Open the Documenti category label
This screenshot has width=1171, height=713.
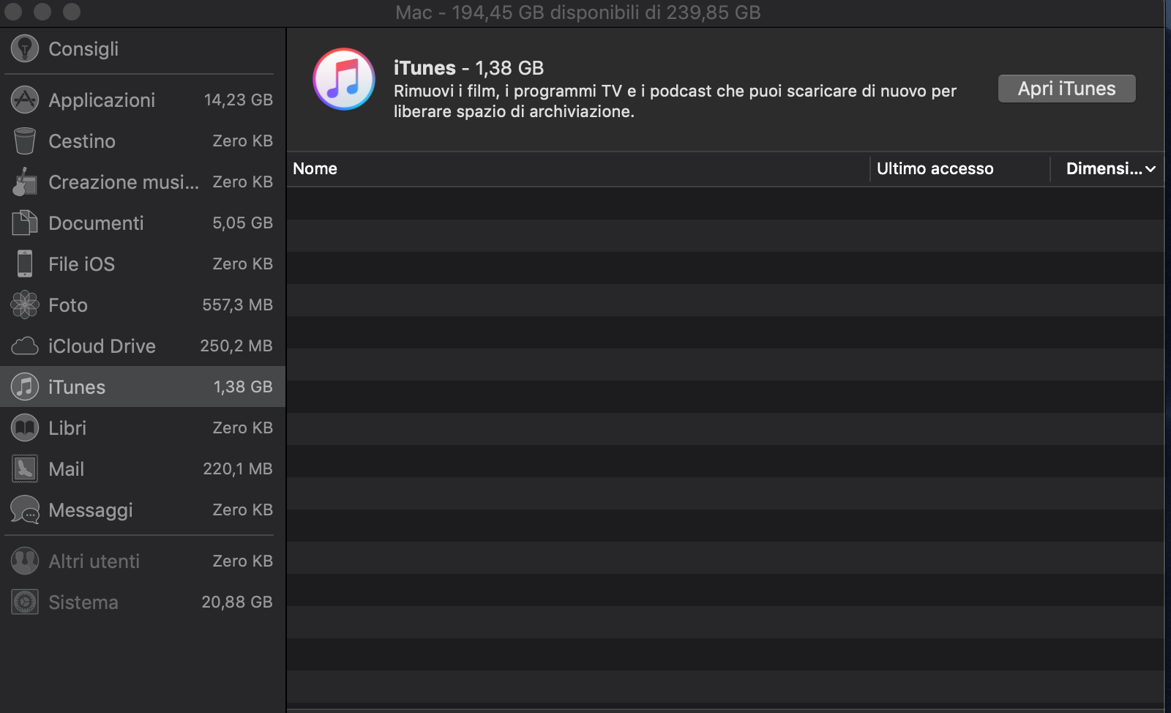coord(96,223)
